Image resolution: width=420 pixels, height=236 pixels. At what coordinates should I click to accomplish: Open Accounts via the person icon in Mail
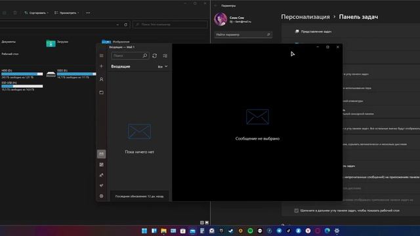click(101, 79)
